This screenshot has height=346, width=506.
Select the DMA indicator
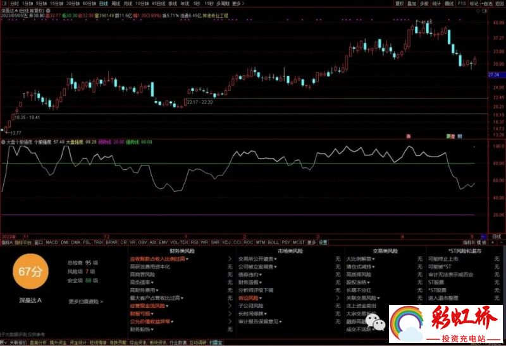click(x=75, y=242)
